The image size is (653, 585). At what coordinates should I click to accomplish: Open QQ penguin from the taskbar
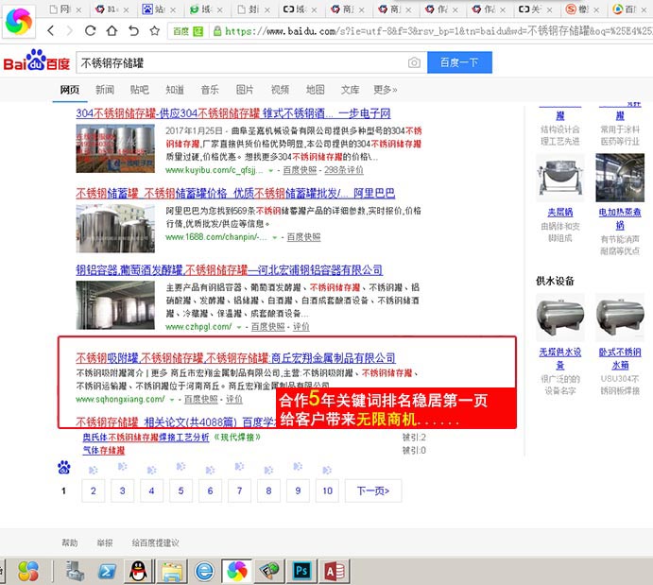pyautogui.click(x=138, y=571)
